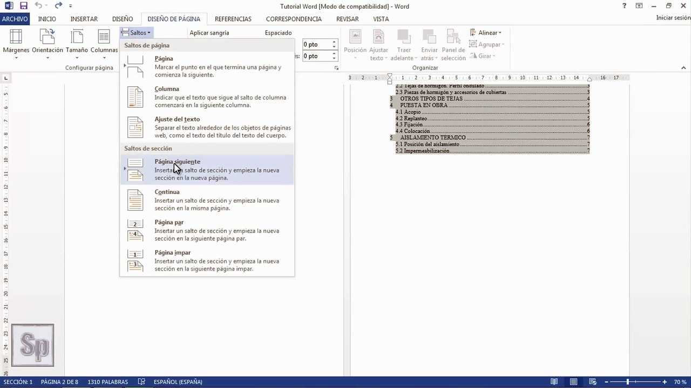Click the 70 % zoom level

[680, 382]
